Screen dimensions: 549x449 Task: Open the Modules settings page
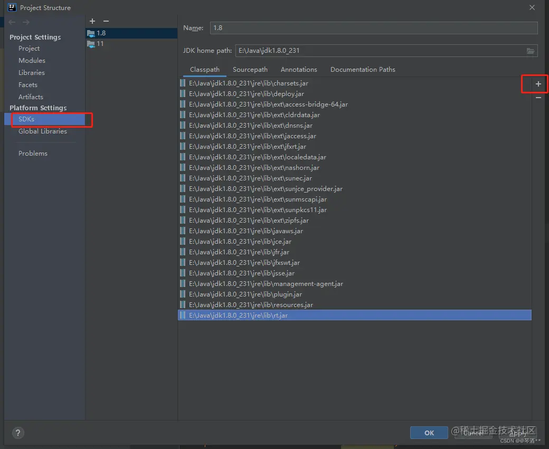pyautogui.click(x=32, y=60)
